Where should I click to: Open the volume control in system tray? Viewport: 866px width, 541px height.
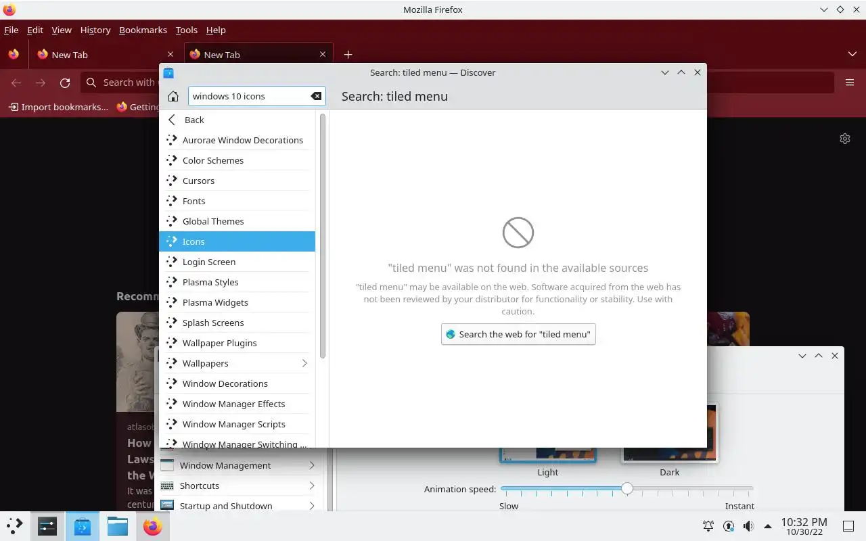748,526
